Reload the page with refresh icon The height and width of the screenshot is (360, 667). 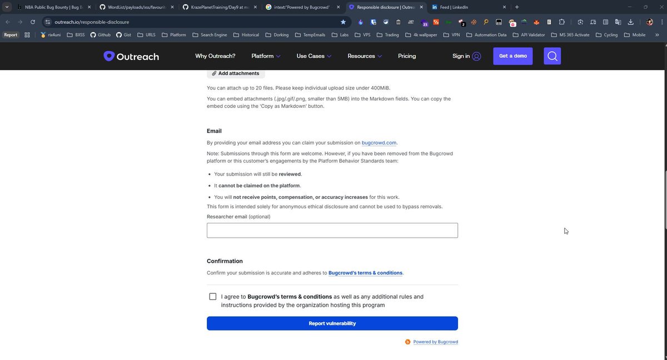click(x=33, y=22)
